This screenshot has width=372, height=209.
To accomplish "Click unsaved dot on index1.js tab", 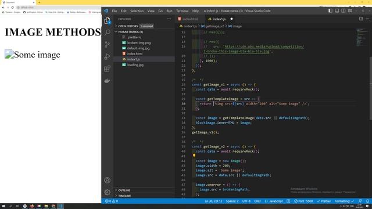I will coord(231,19).
